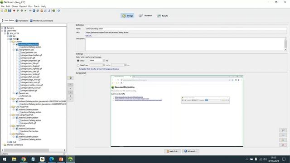Click the green NeoLoad web toolbar icon
The width and height of the screenshot is (290, 163).
(x=54, y=11)
